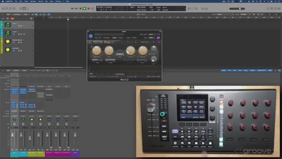Toggle the Inspector button in control bar

(x=7, y=8)
